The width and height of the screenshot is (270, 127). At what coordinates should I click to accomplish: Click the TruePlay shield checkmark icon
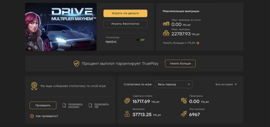coord(77,64)
